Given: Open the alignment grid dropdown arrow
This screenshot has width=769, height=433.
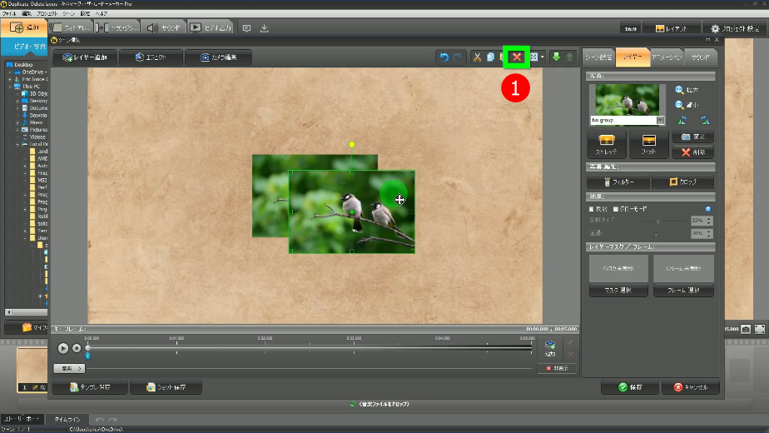Looking at the screenshot, I should click(543, 57).
